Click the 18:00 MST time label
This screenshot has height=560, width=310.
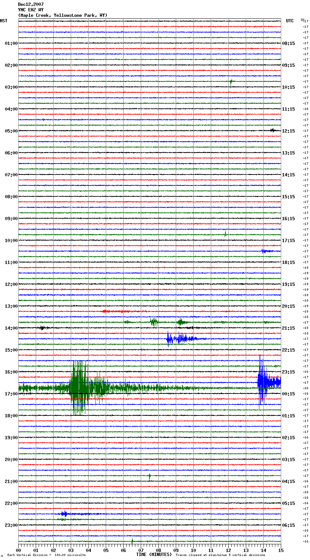tap(11, 416)
